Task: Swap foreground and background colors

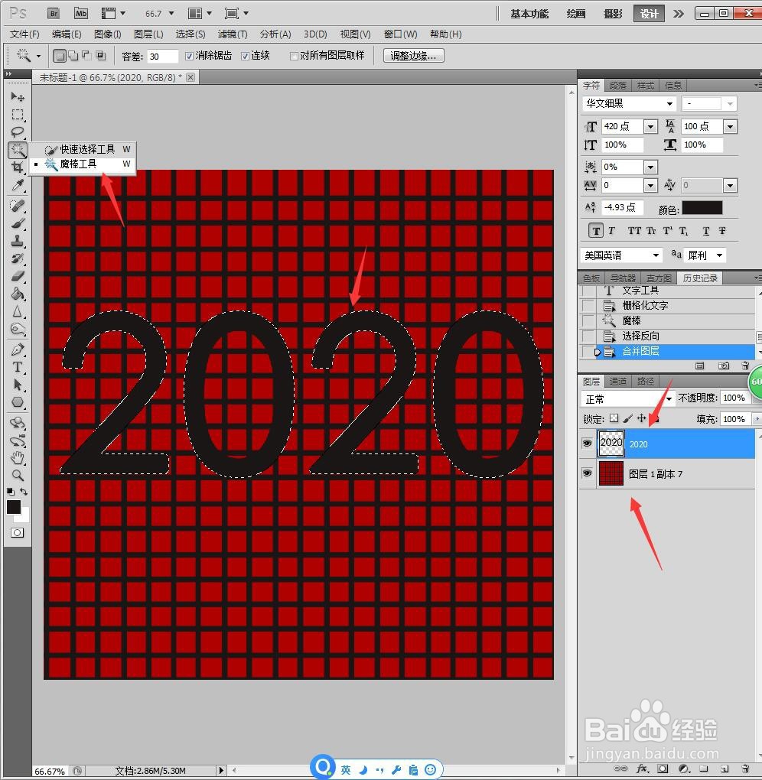Action: tap(24, 492)
